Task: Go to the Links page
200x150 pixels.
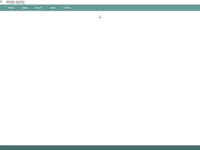Action: pos(53,8)
